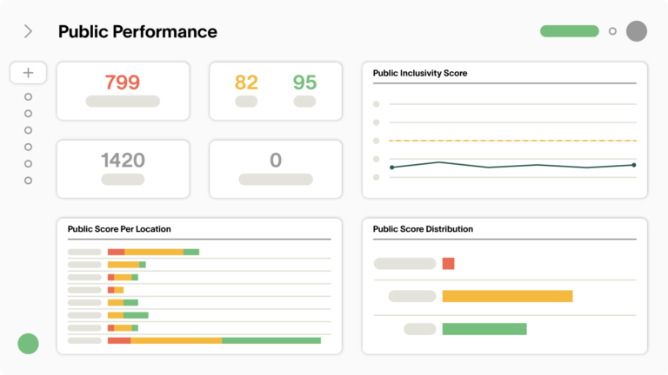The height and width of the screenshot is (375, 668).
Task: Click the small circle beside the avatar
Action: coord(612,31)
